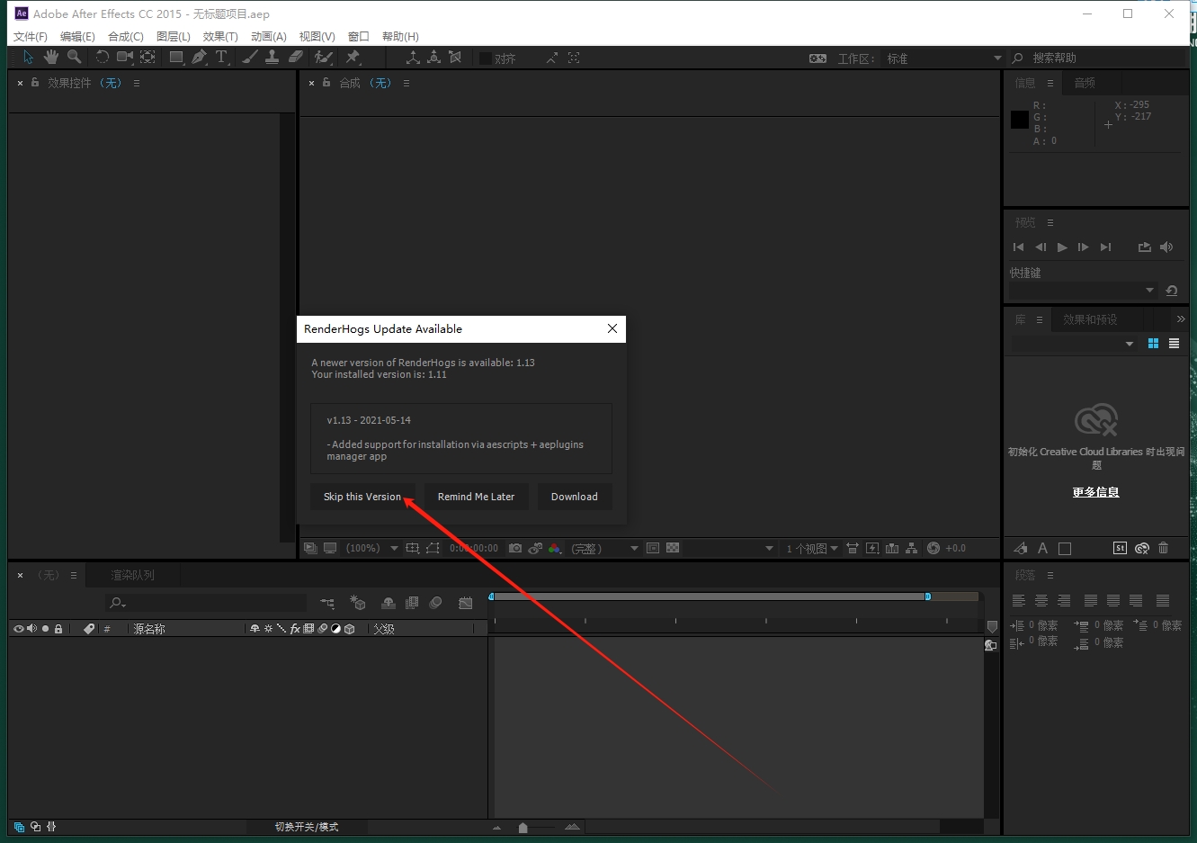Click the black color swatch in info panel
1197x843 pixels.
1019,120
